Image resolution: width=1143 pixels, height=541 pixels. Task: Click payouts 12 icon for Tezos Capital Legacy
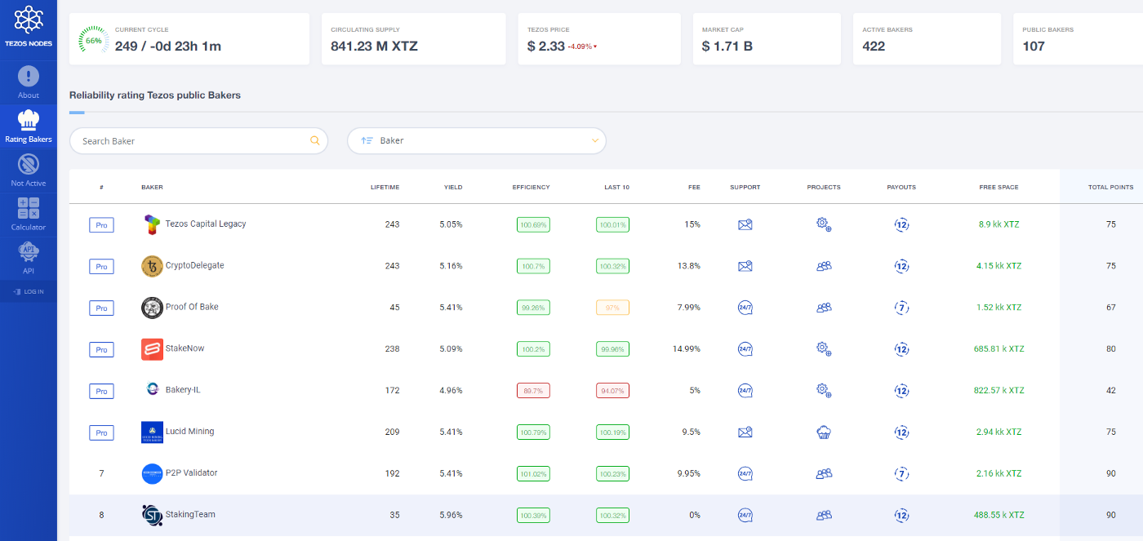(x=901, y=224)
